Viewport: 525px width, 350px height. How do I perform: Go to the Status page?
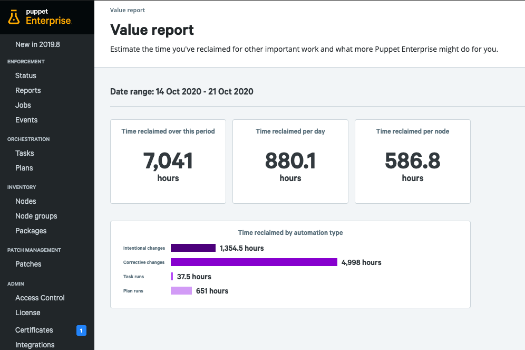coord(26,75)
